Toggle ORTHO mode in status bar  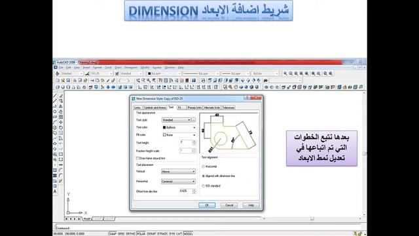pyautogui.click(x=130, y=233)
